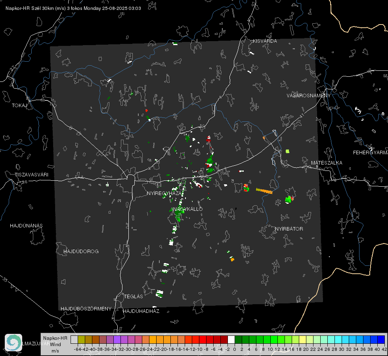The height and width of the screenshot is (356, 388).
Task: Click the Napkor-HR text in the legend
Action: click(55, 338)
